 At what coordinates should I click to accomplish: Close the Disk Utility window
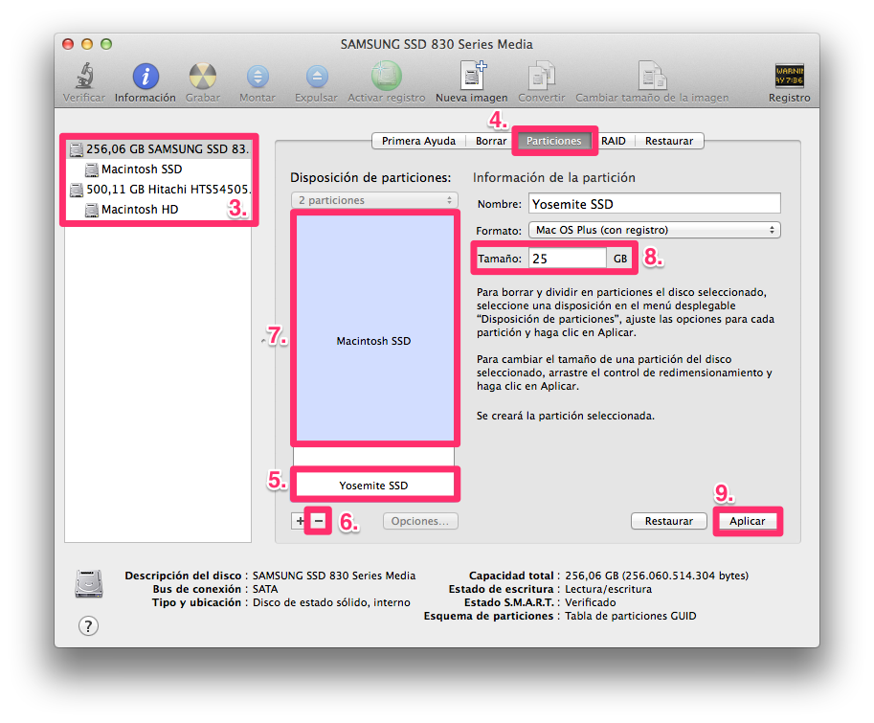tap(68, 44)
